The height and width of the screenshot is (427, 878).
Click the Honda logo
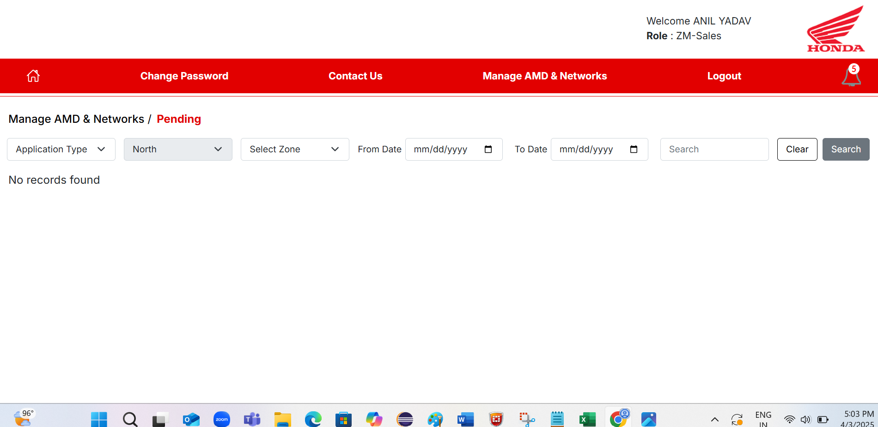(835, 29)
